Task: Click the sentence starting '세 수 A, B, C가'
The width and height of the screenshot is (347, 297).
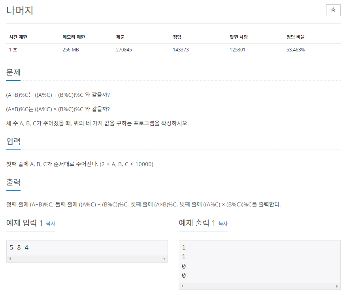Action: click(x=97, y=123)
